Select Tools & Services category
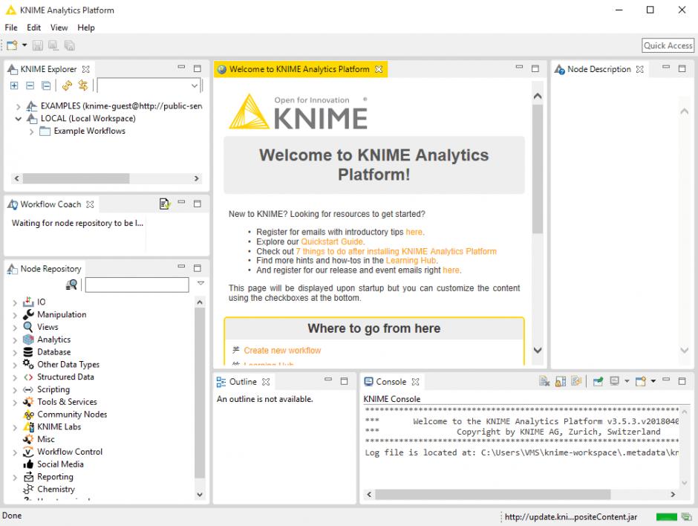The height and width of the screenshot is (526, 698). click(67, 402)
